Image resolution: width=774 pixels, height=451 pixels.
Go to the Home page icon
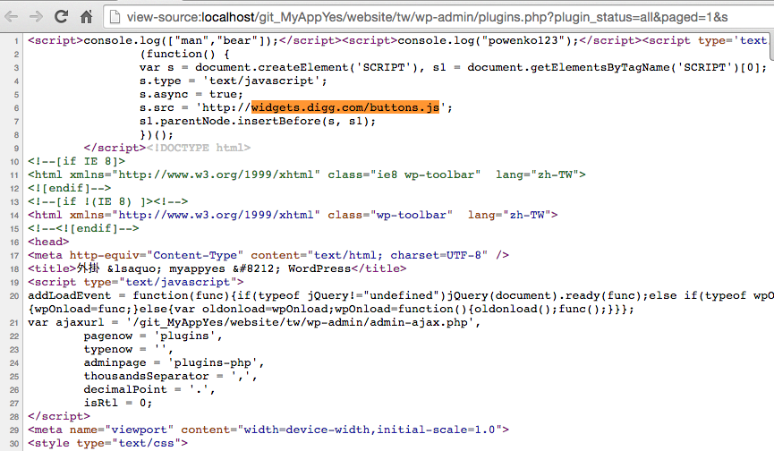[x=87, y=17]
